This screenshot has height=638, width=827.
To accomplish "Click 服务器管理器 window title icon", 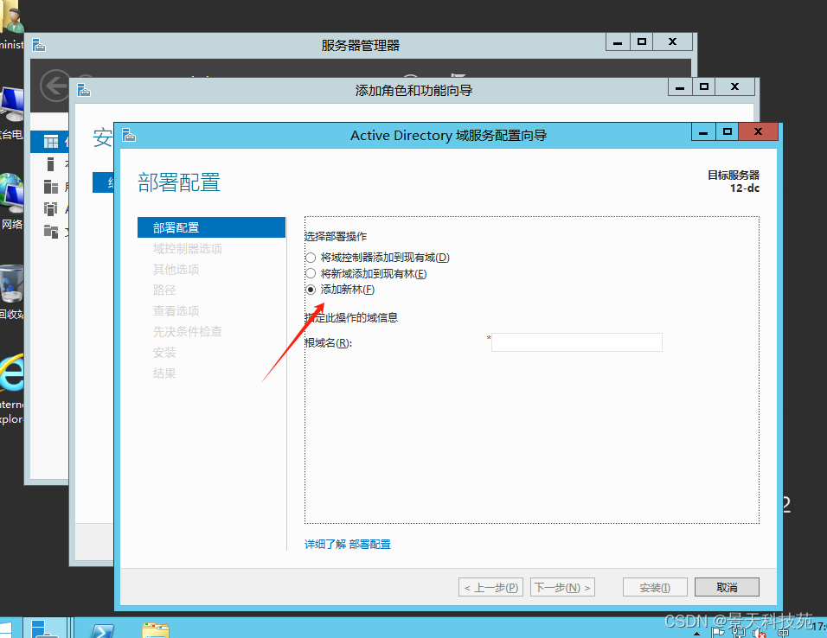I will pos(39,45).
